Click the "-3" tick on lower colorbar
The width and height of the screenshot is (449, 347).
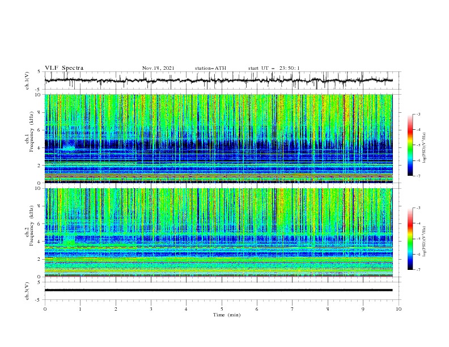(418, 208)
